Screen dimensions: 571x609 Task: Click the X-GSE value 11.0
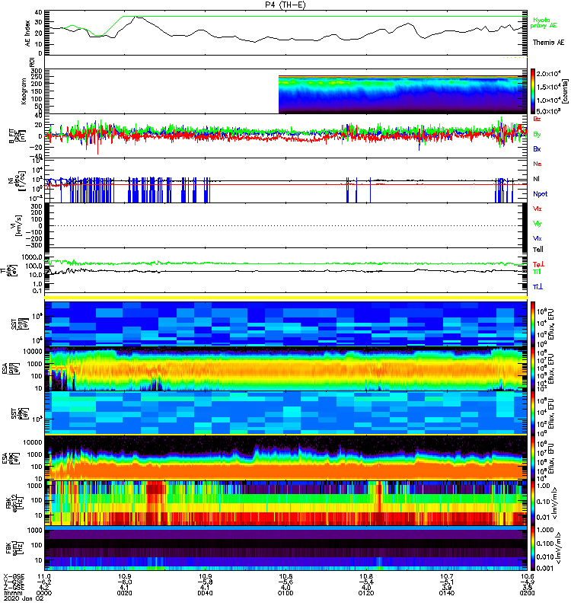[x=44, y=577]
